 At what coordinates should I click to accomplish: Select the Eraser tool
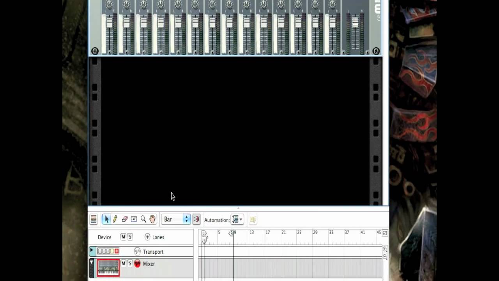(x=124, y=219)
